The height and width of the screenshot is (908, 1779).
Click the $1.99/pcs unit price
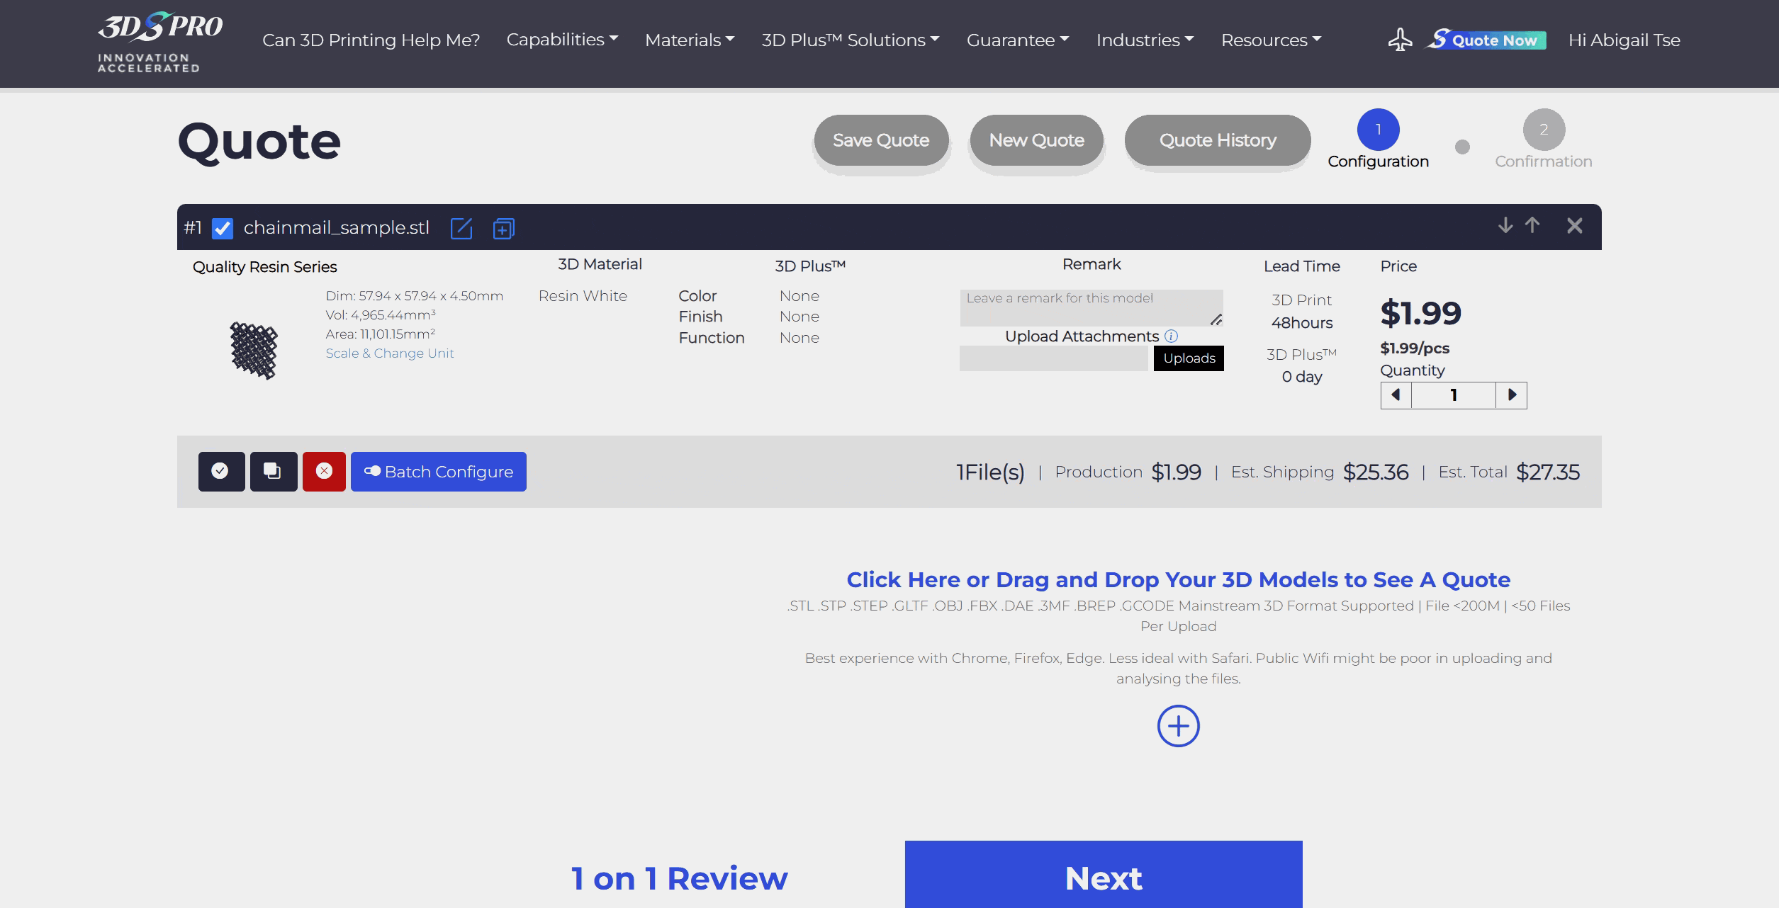(x=1415, y=348)
